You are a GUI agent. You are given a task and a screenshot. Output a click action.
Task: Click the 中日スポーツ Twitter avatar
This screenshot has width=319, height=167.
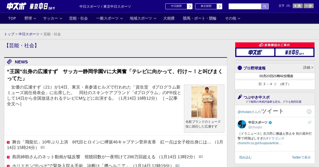(x=242, y=124)
